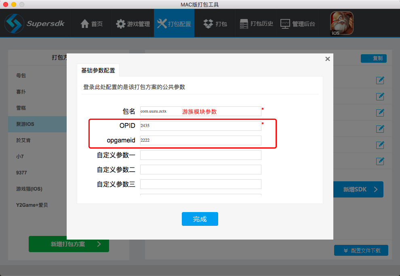Viewport: 400px width, 276px height.
Task: Minimize window with yellow button
Action: (x=14, y=4)
